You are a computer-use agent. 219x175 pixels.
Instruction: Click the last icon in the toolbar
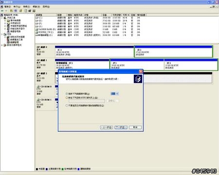34,11
